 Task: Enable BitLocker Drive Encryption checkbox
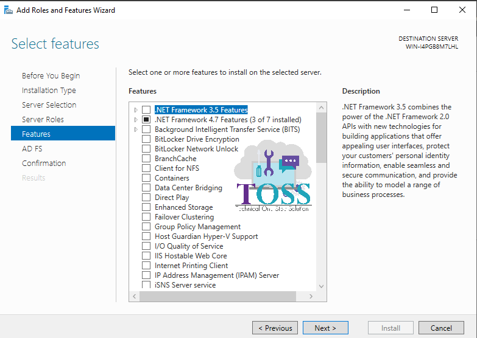pos(146,139)
